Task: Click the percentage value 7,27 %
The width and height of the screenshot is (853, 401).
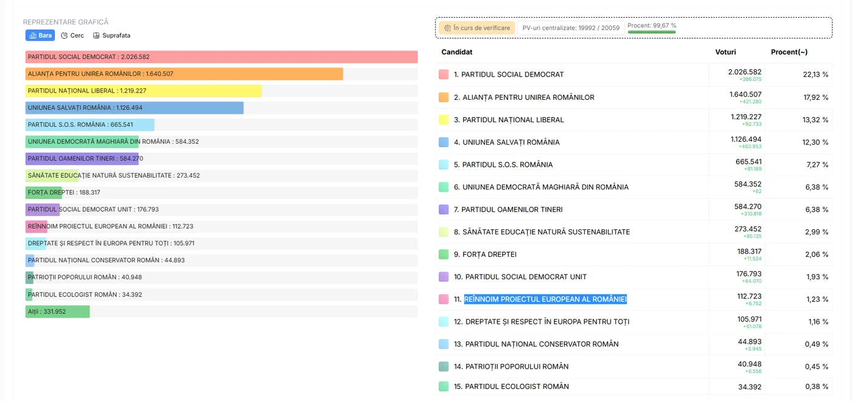Action: click(818, 164)
